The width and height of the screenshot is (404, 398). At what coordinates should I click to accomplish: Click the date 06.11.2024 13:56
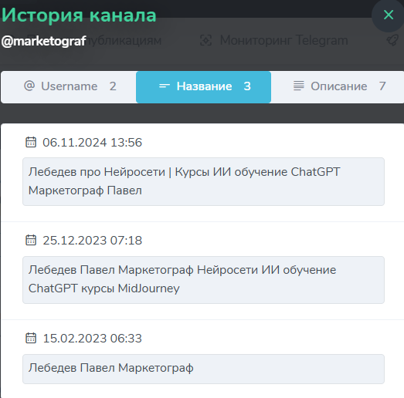(x=92, y=143)
